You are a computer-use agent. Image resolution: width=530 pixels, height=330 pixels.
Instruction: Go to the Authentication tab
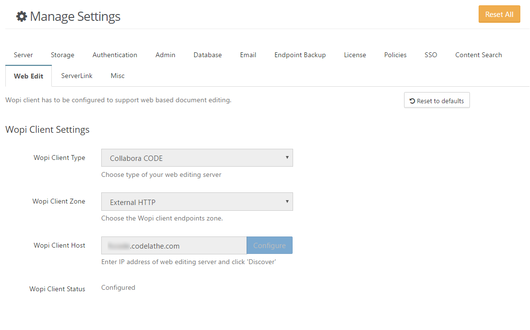click(x=115, y=55)
